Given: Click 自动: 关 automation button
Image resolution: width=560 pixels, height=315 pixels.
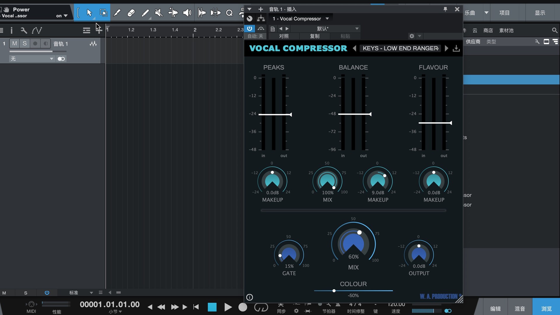Looking at the screenshot, I should click(x=256, y=36).
